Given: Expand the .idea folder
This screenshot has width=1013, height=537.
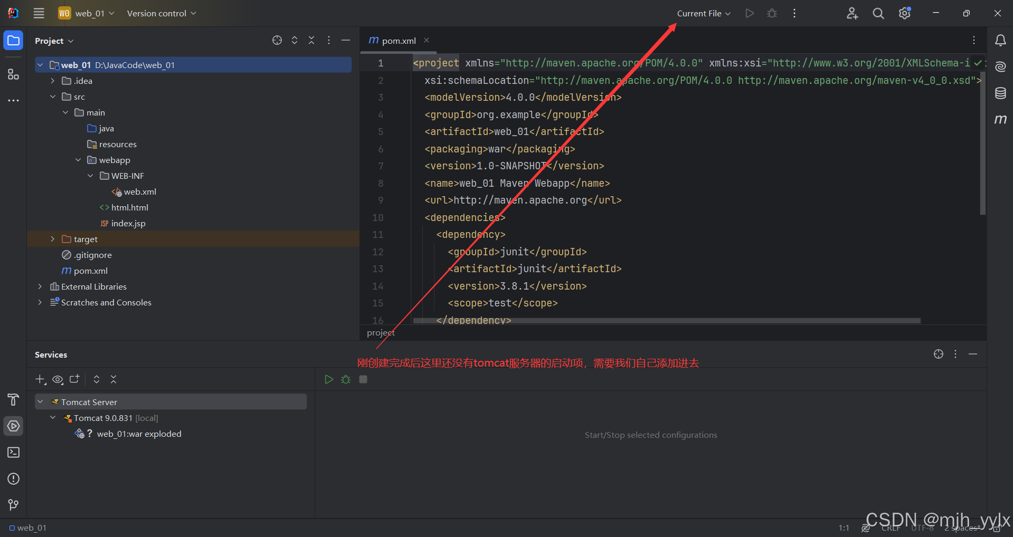Looking at the screenshot, I should 53,81.
